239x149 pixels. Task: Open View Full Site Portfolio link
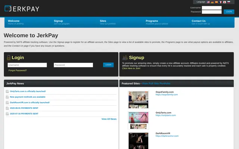[x=156, y=83]
